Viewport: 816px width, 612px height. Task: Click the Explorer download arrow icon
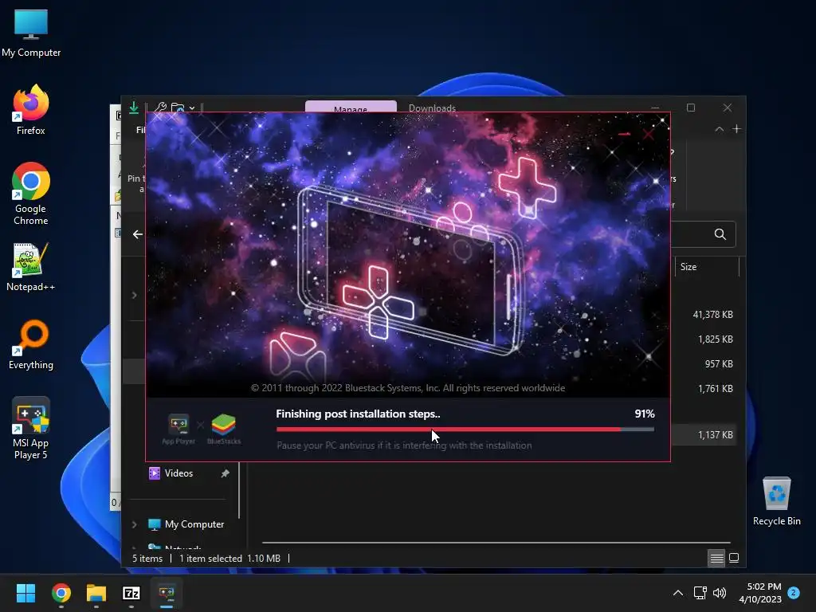[134, 108]
